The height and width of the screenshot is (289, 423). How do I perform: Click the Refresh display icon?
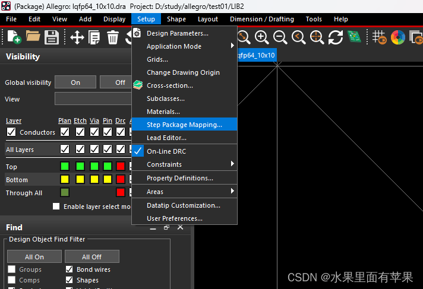(336, 37)
